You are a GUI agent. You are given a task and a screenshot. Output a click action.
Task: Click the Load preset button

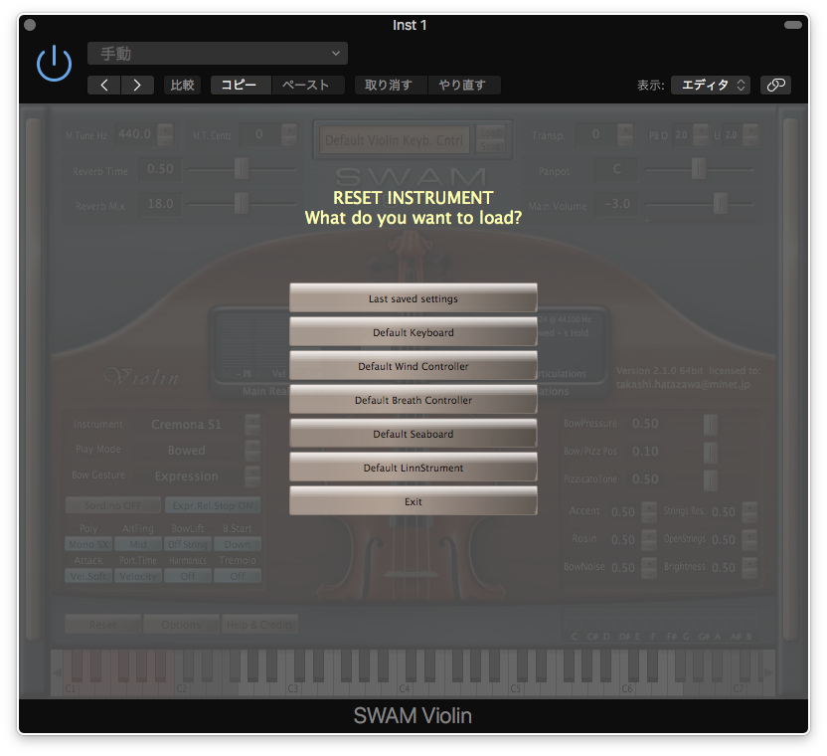pos(490,132)
